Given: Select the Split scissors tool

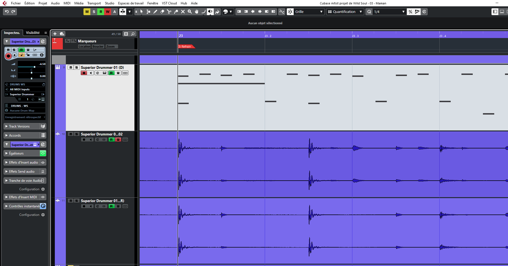Looking at the screenshot, I should pos(169,12).
